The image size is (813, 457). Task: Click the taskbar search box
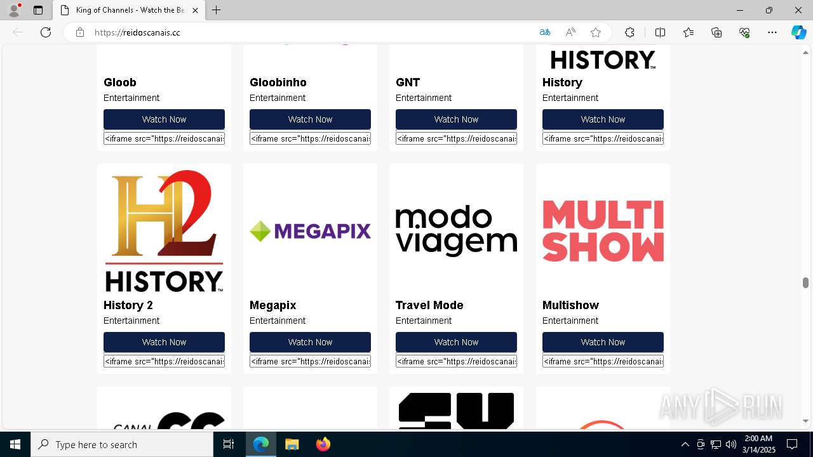pyautogui.click(x=122, y=444)
